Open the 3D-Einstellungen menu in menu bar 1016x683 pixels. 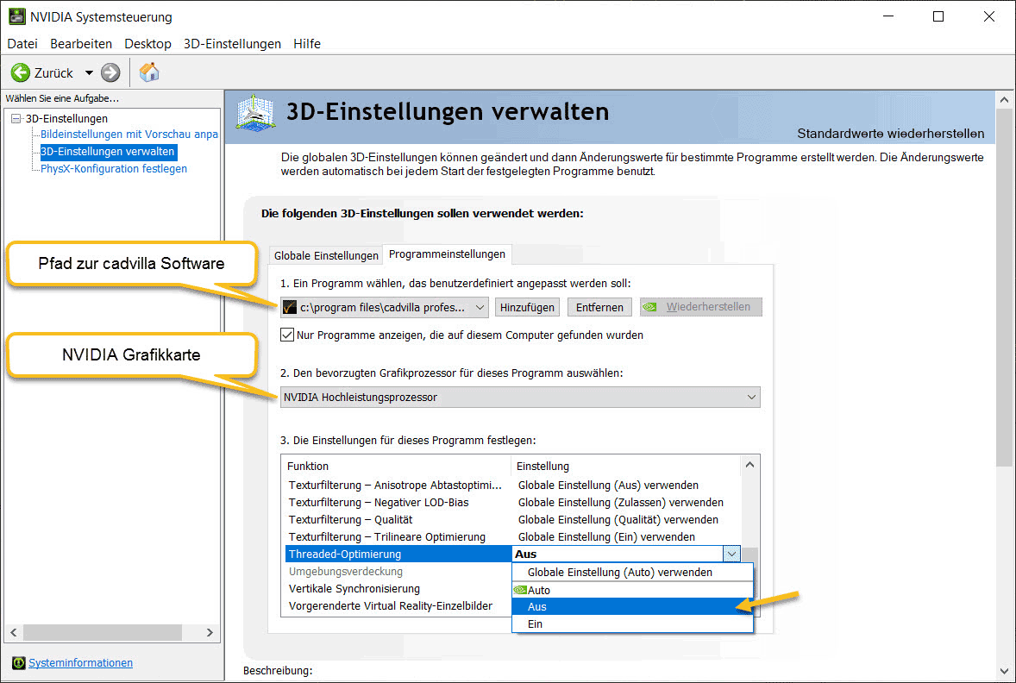232,43
